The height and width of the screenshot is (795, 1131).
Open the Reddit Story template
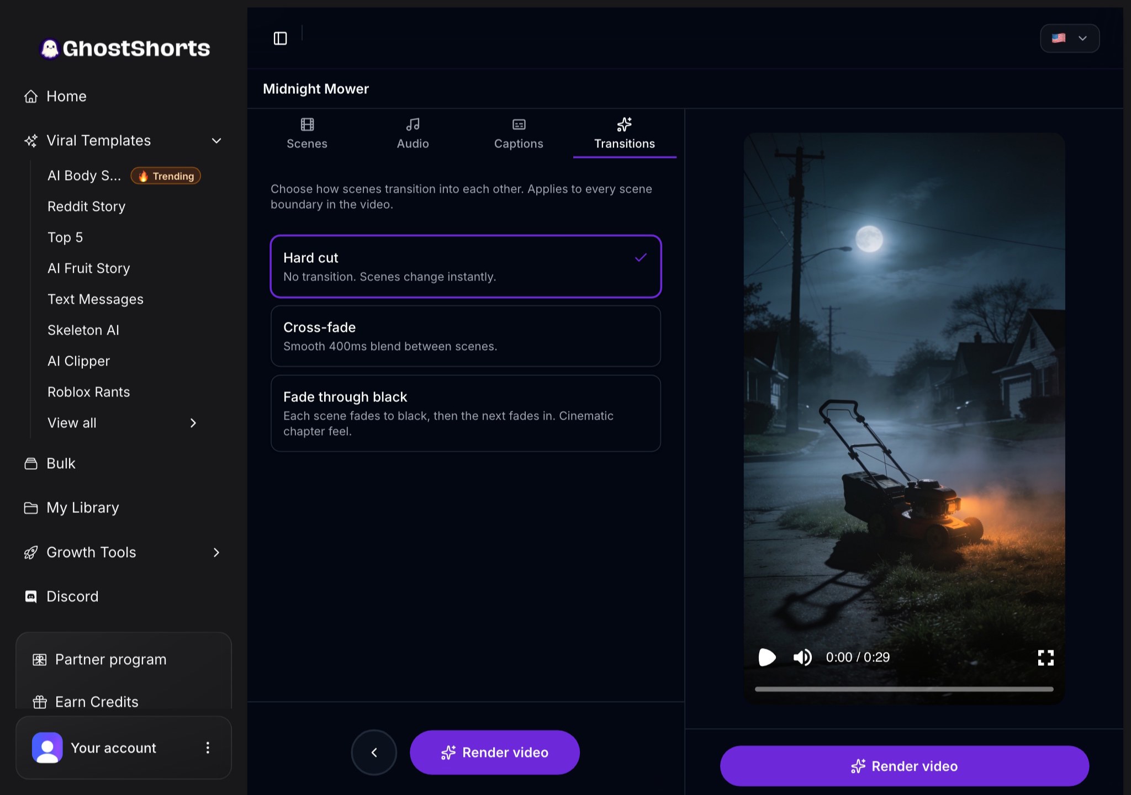pos(87,206)
